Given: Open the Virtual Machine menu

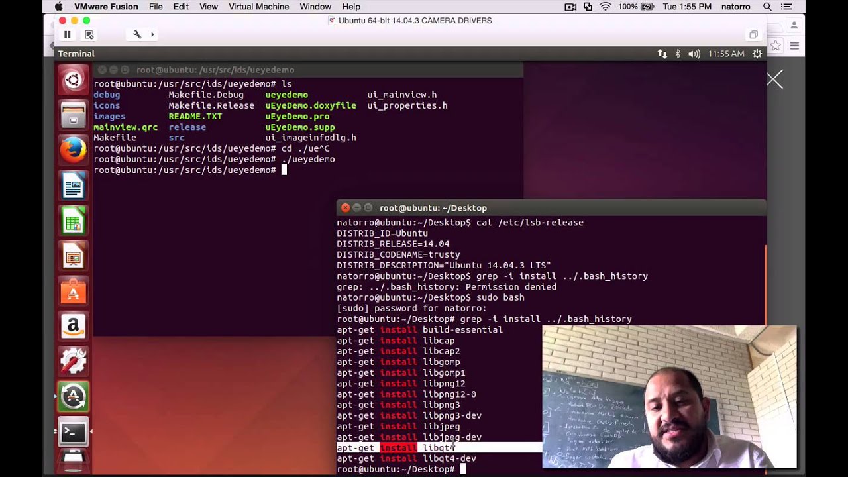Looking at the screenshot, I should coord(259,7).
